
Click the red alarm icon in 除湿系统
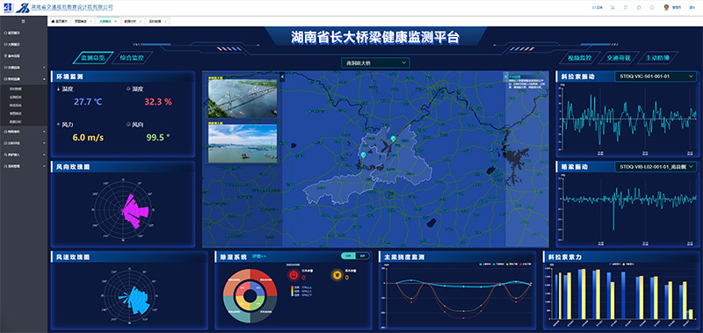point(294,275)
